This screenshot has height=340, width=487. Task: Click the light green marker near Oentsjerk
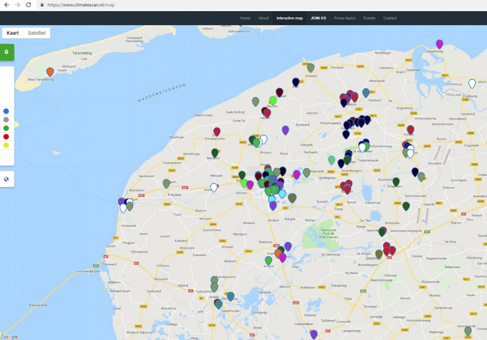coord(331,160)
